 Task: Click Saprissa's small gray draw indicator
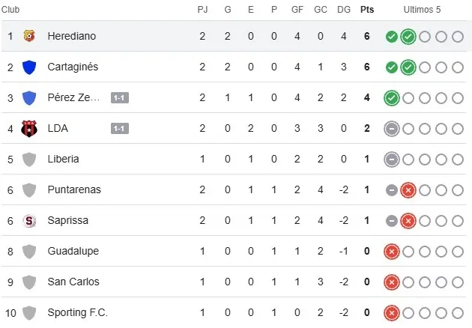[x=391, y=220]
